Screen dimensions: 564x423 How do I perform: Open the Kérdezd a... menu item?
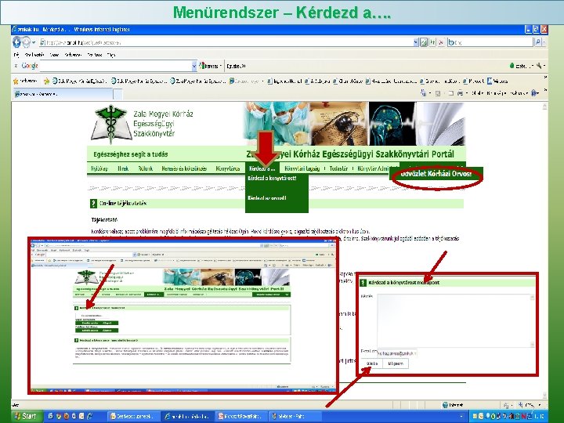(262, 168)
